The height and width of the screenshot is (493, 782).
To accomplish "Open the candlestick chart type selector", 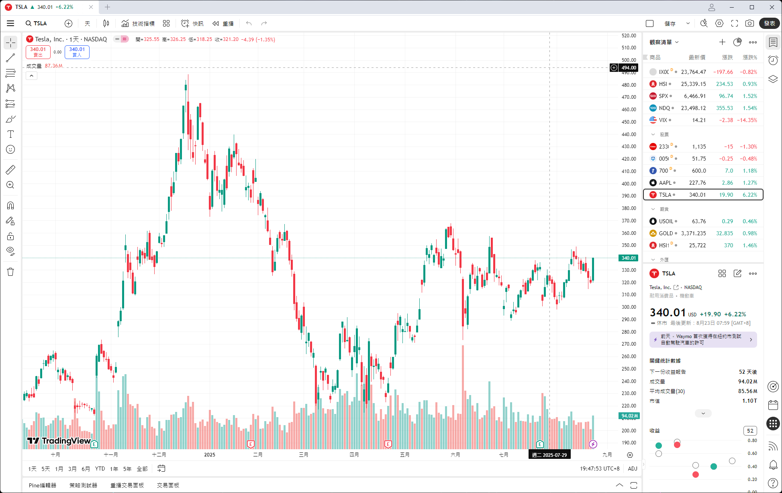I will pos(106,23).
